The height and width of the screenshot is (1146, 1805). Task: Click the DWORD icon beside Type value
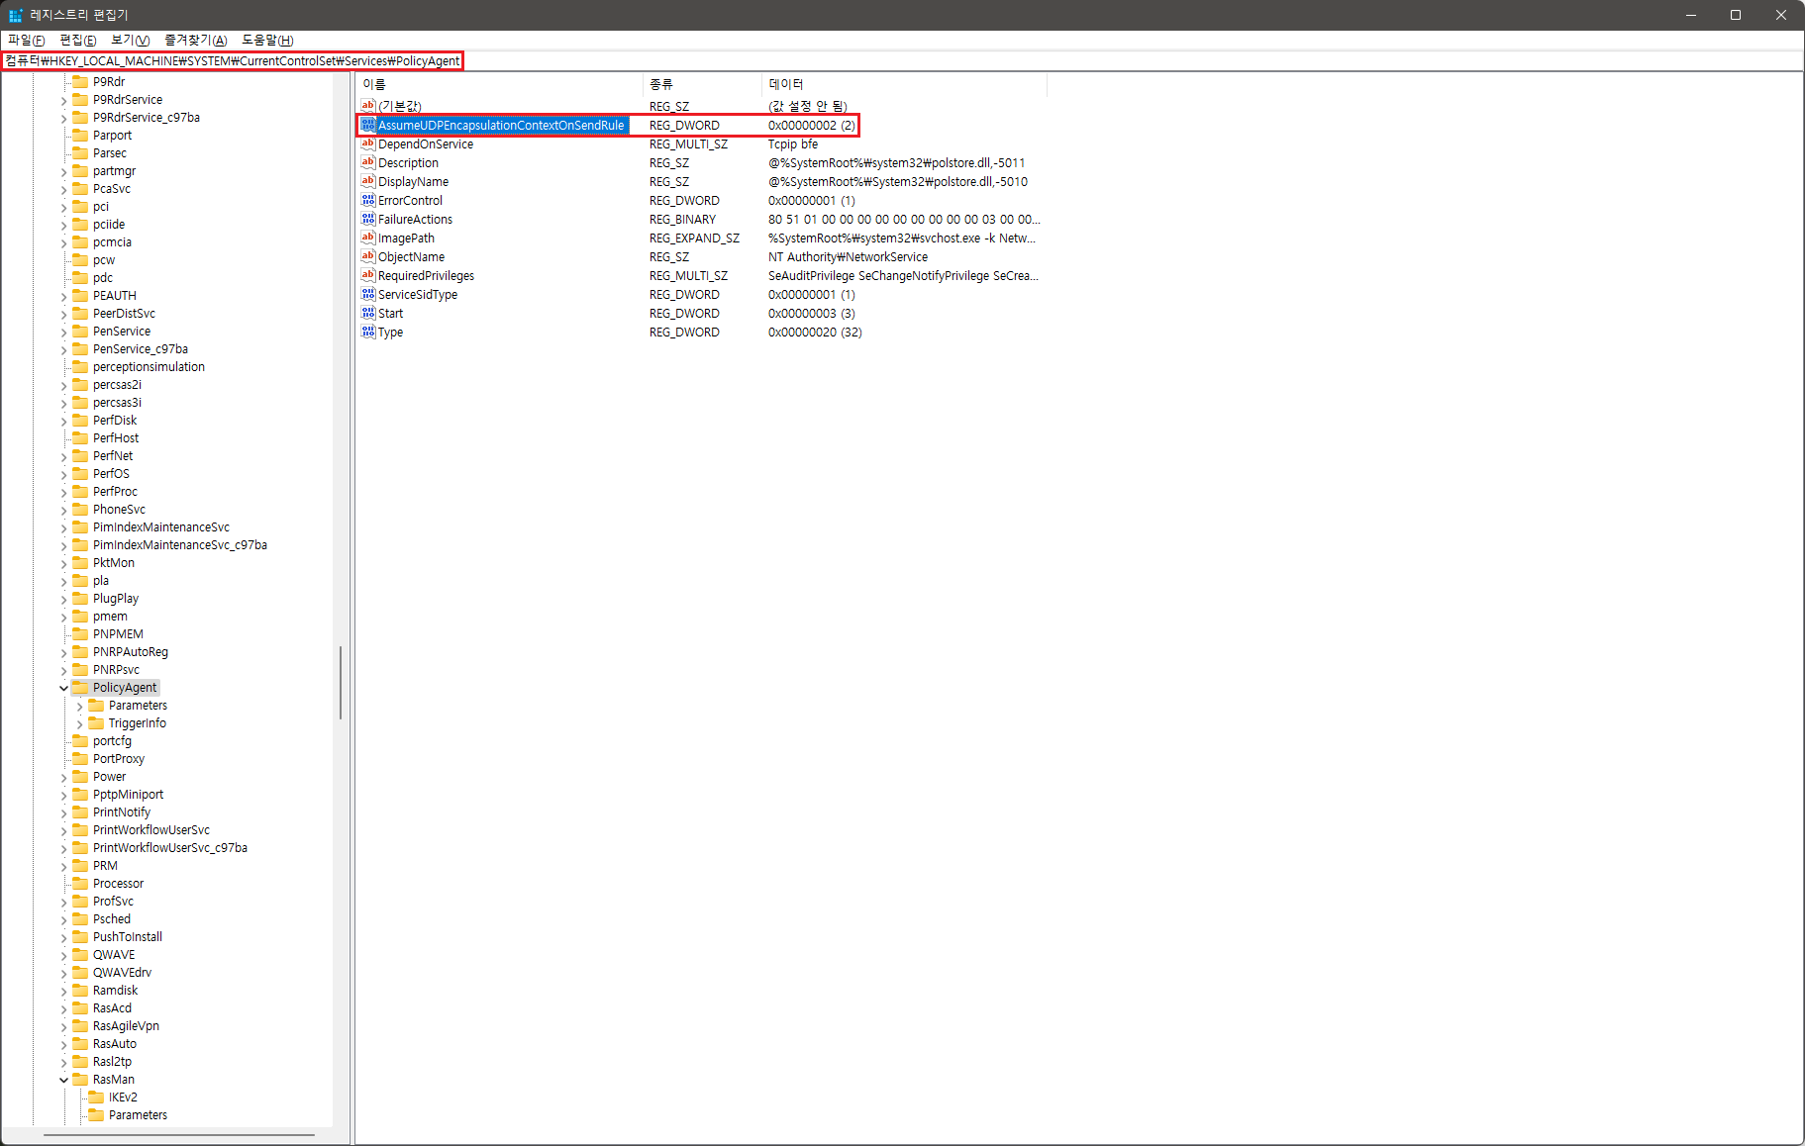point(368,332)
